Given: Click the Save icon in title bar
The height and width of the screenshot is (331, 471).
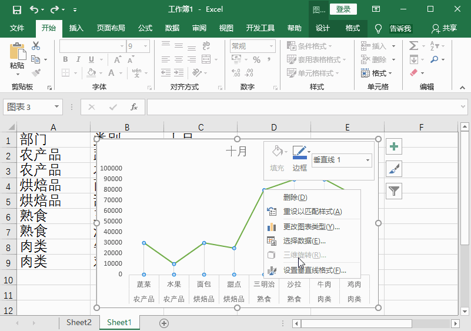Looking at the screenshot, I should click(x=17, y=10).
